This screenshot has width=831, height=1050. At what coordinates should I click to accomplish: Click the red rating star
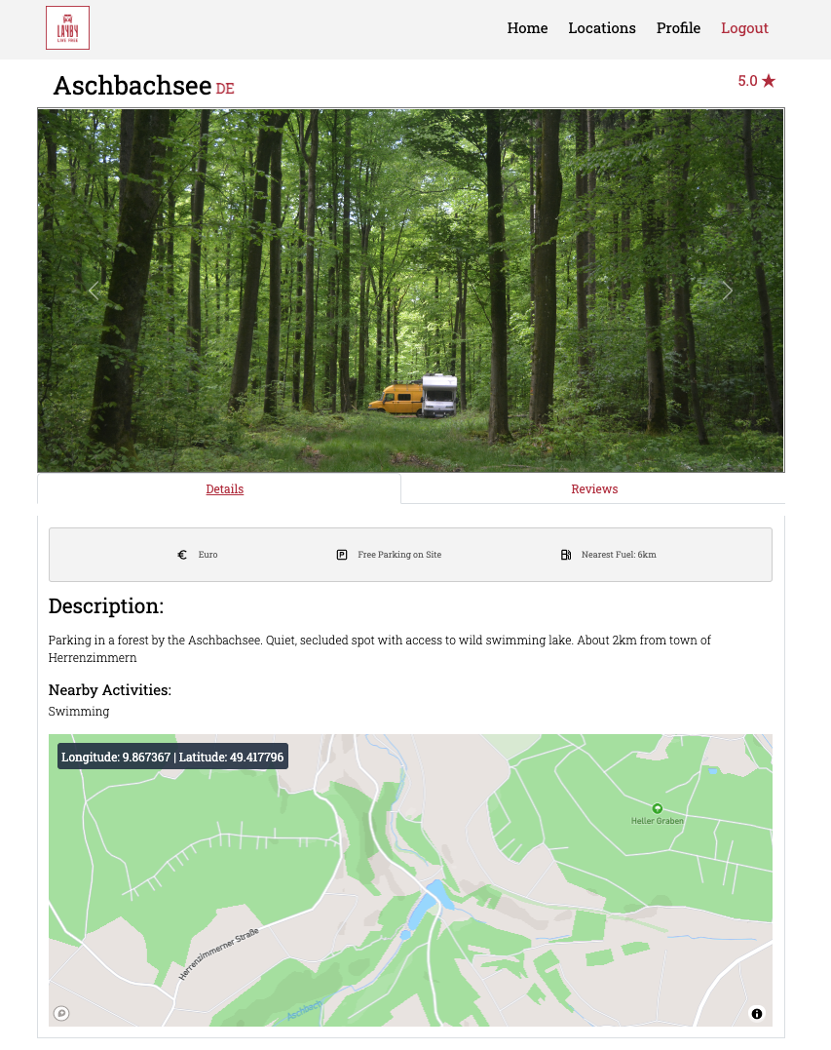(x=769, y=81)
